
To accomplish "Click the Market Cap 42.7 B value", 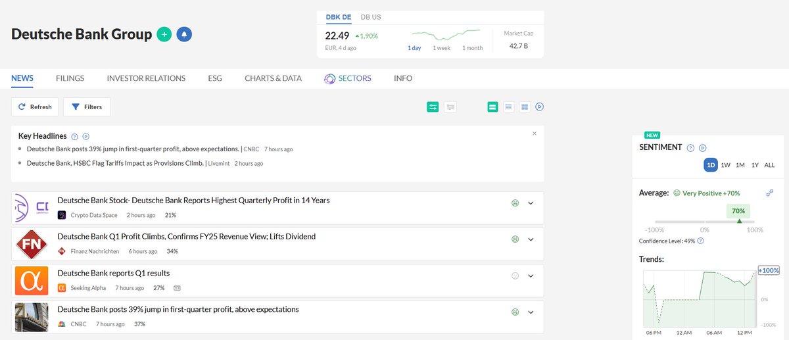I will tap(518, 46).
